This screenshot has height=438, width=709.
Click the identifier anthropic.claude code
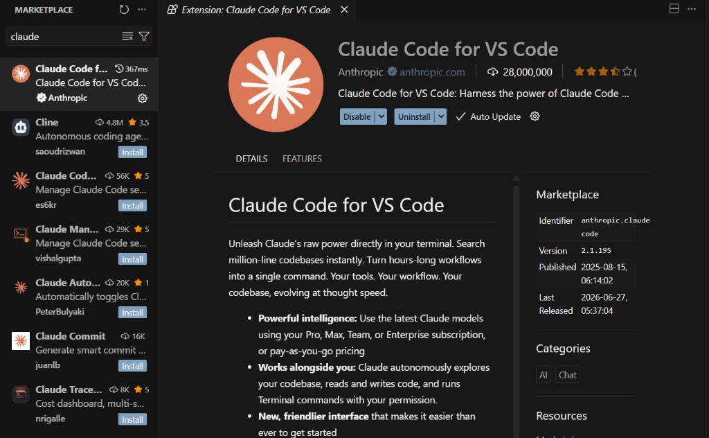[x=615, y=227]
